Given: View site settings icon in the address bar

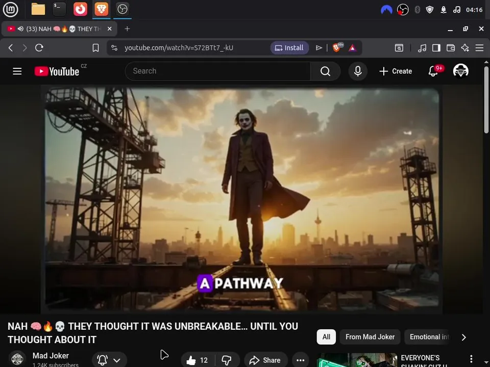Looking at the screenshot, I should [114, 48].
